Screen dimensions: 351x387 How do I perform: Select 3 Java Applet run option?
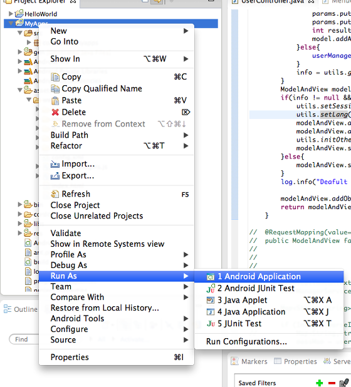click(x=269, y=300)
